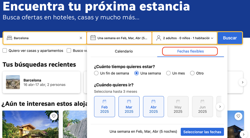Screen dimensions: 250x138
Task: Click 'Selecciona hasta 3 meses' hint text
Action: (115, 91)
